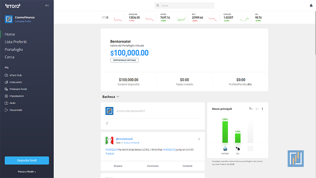Click Mi piace on post
Screen dimensions: 316x178
point(118,166)
